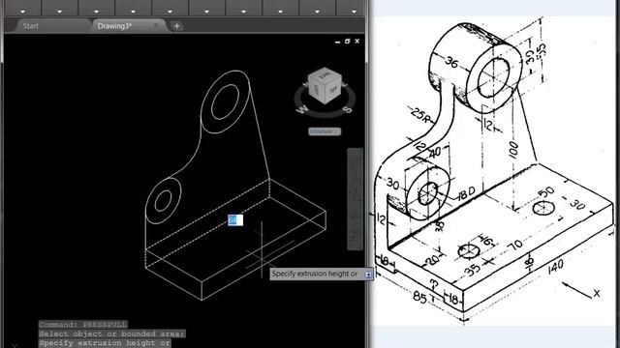Click the 'Command: PRESSPULL' command line text

tap(83, 325)
